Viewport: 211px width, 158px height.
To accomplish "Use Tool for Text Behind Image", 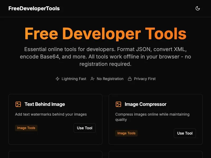I will (85, 128).
